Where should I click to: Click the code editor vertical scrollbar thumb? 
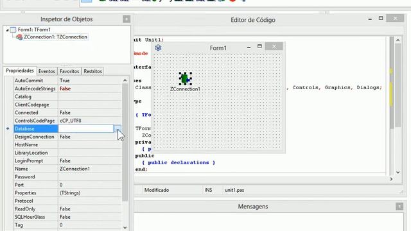pos(398,85)
